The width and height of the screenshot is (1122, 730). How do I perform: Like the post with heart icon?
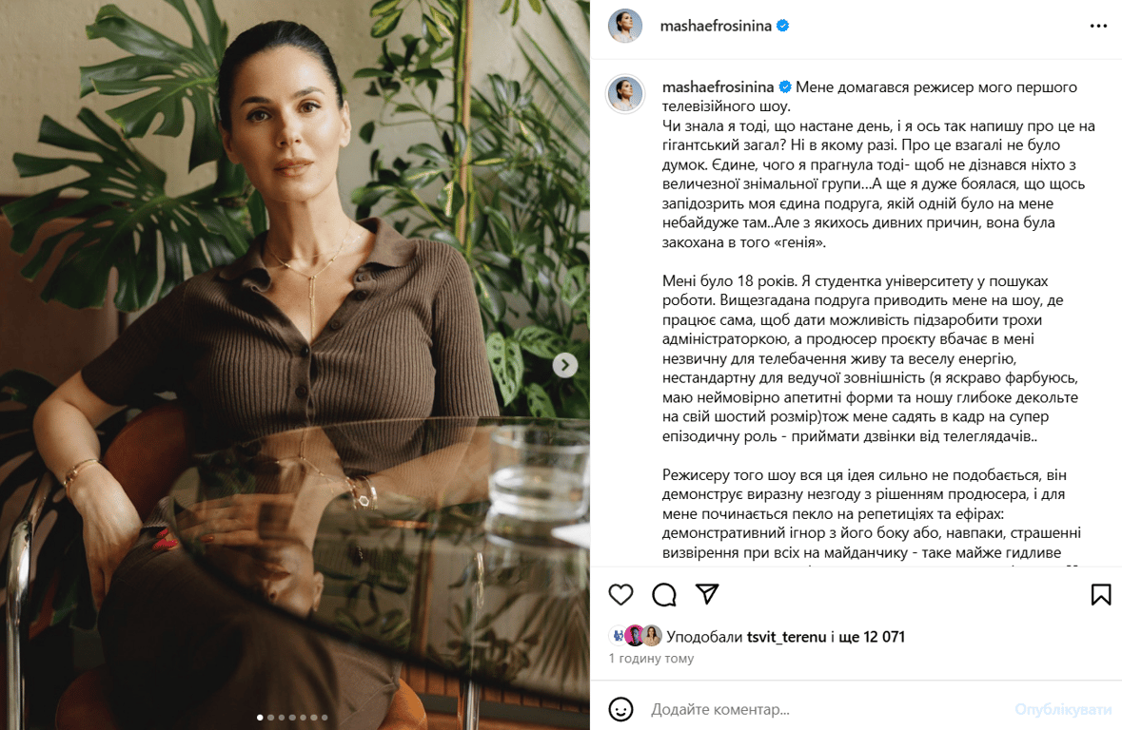[620, 594]
